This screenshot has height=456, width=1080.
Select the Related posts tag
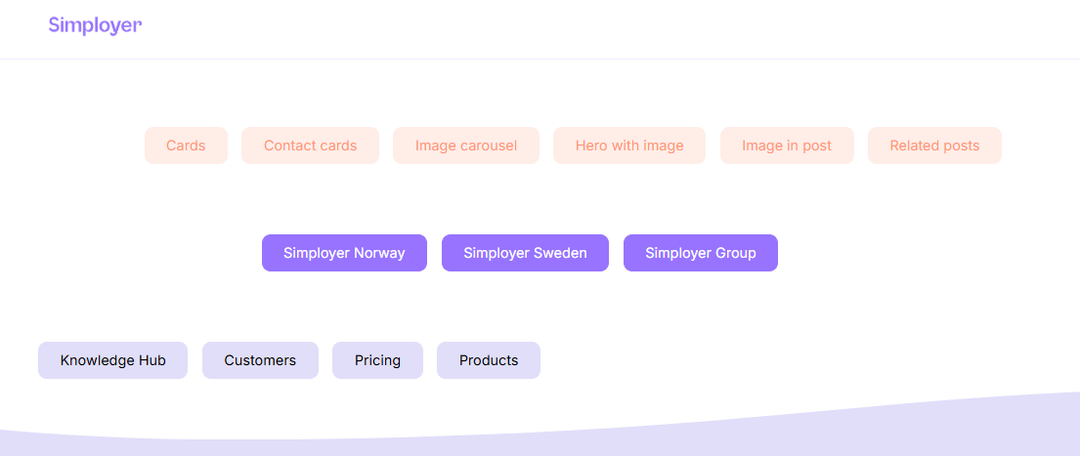coord(934,145)
